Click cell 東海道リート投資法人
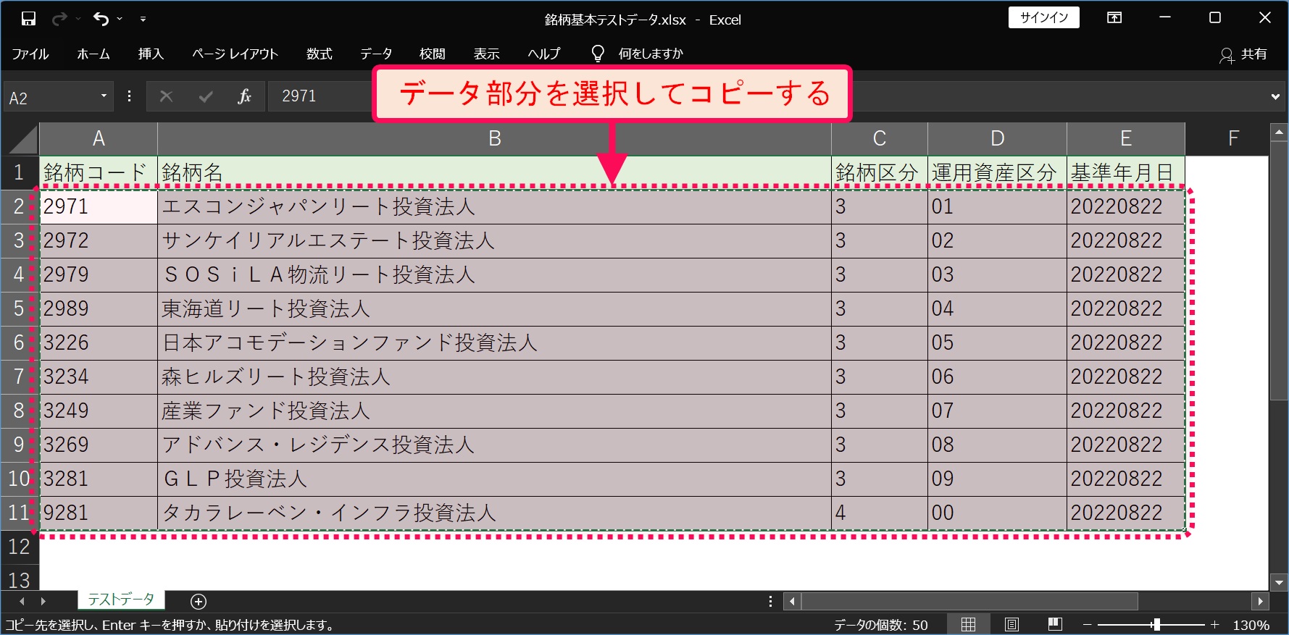 coord(494,309)
